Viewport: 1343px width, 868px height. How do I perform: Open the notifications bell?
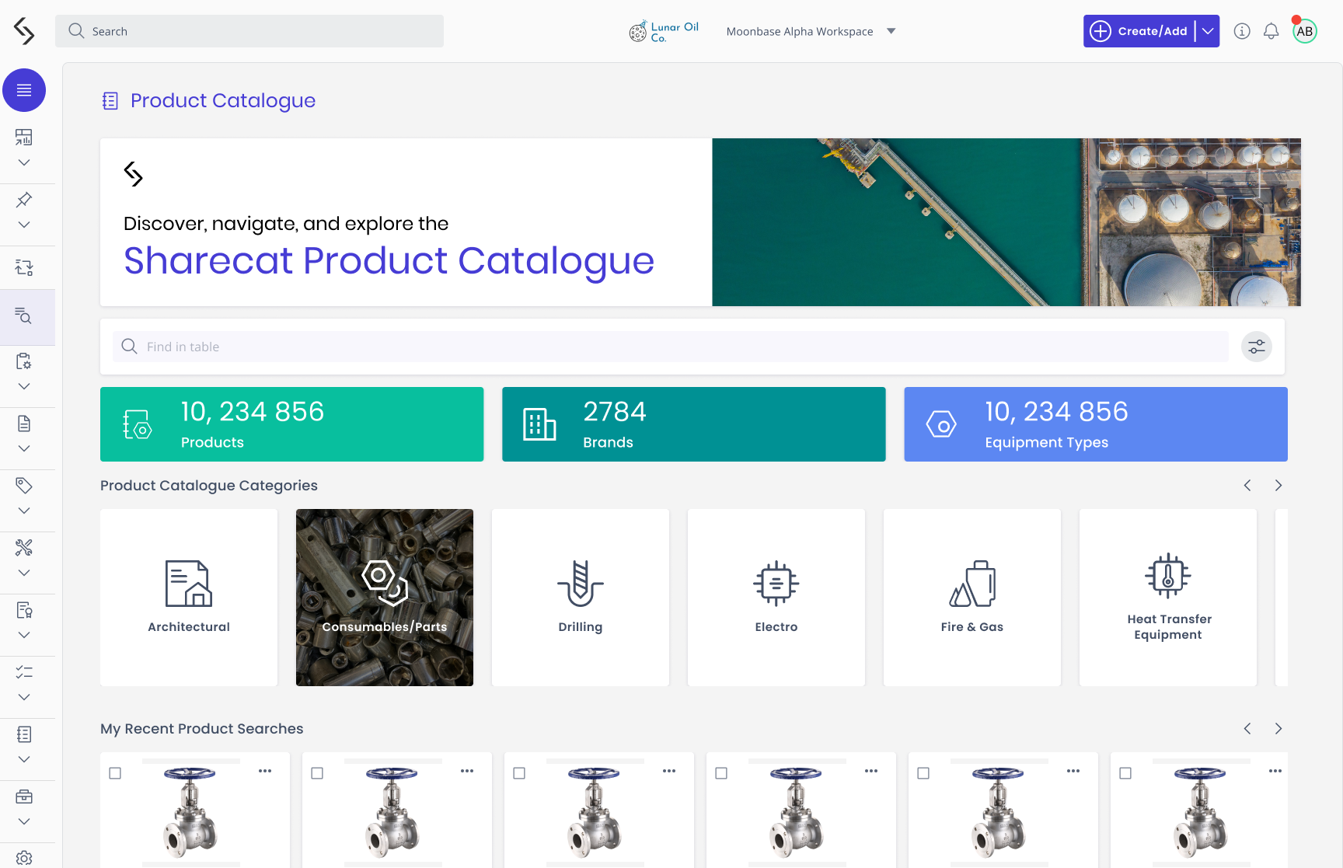click(1271, 31)
